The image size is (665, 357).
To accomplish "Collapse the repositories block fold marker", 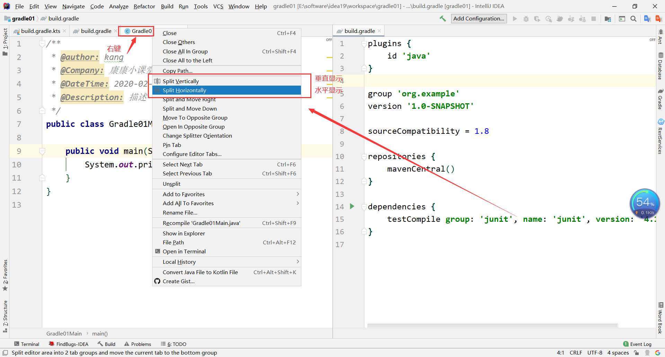I will point(364,157).
